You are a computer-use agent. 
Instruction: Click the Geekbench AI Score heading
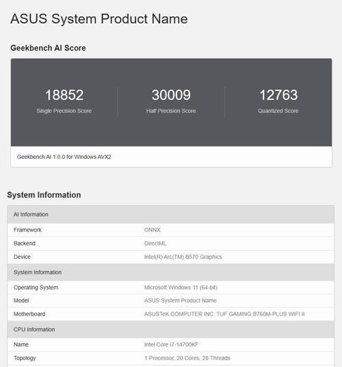pyautogui.click(x=48, y=48)
